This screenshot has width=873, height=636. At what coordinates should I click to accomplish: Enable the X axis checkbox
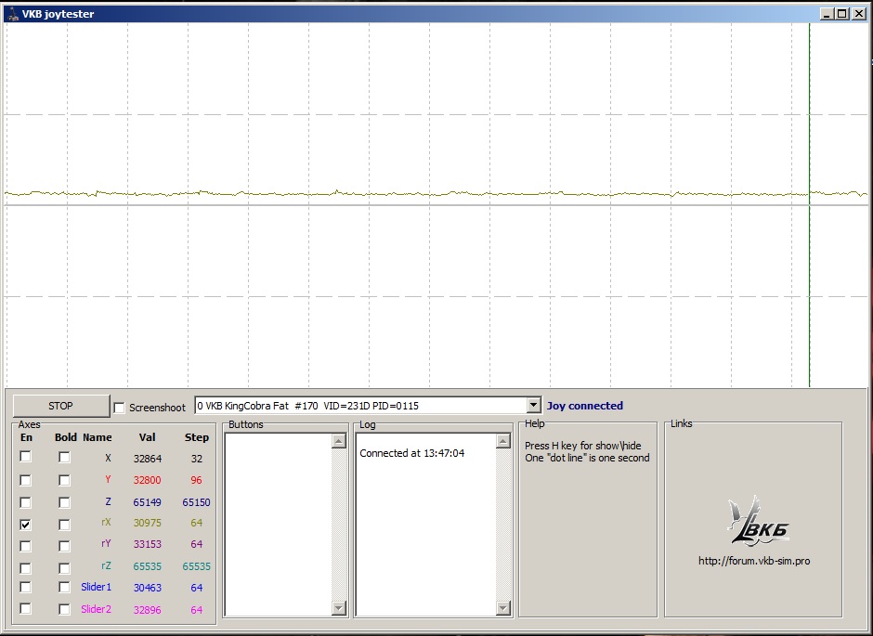click(x=26, y=457)
